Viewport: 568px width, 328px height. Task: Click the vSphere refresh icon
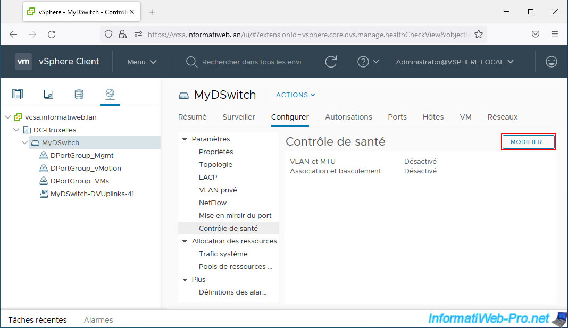(331, 62)
